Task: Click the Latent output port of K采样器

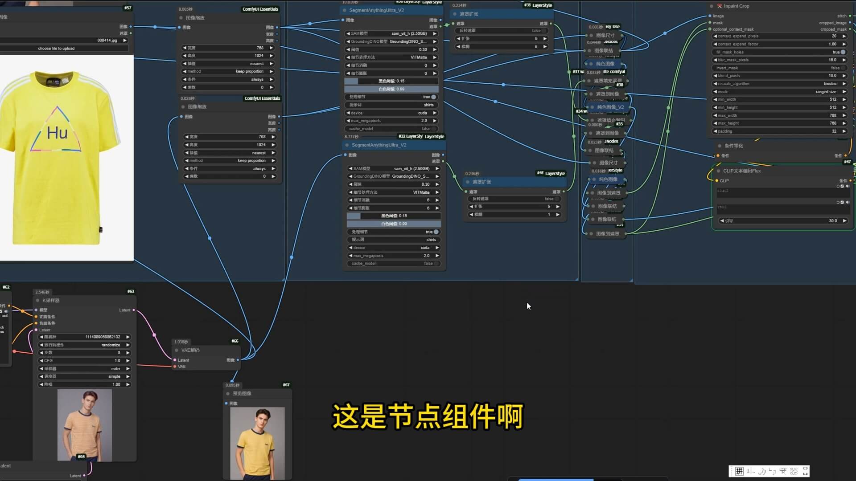Action: 133,310
